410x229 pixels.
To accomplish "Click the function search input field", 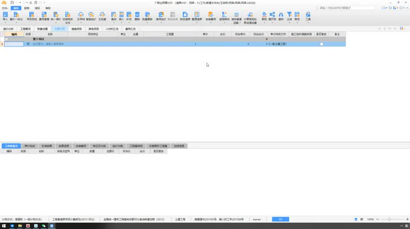I will [x=346, y=8].
